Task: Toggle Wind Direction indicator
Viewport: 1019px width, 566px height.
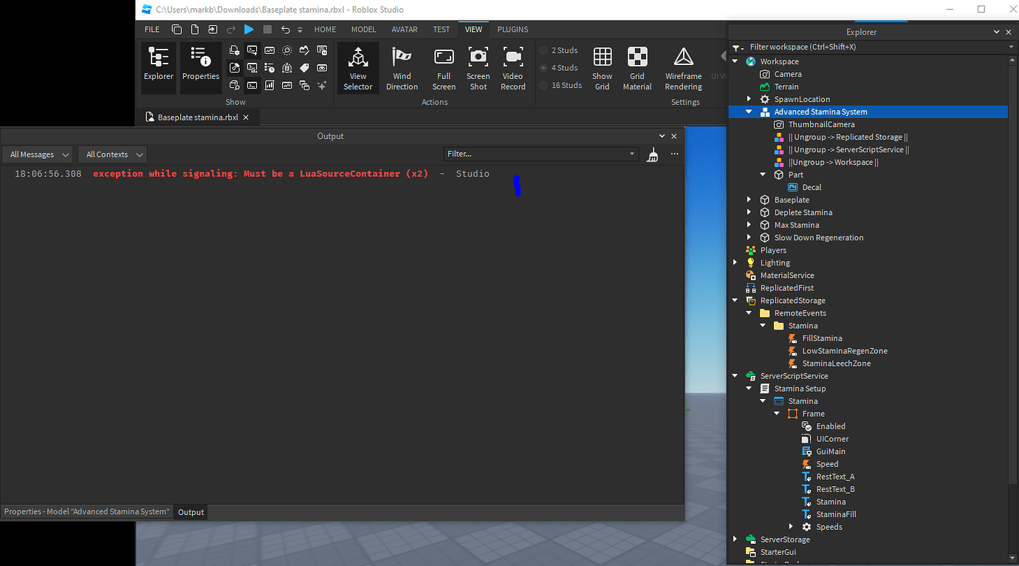Action: [402, 68]
